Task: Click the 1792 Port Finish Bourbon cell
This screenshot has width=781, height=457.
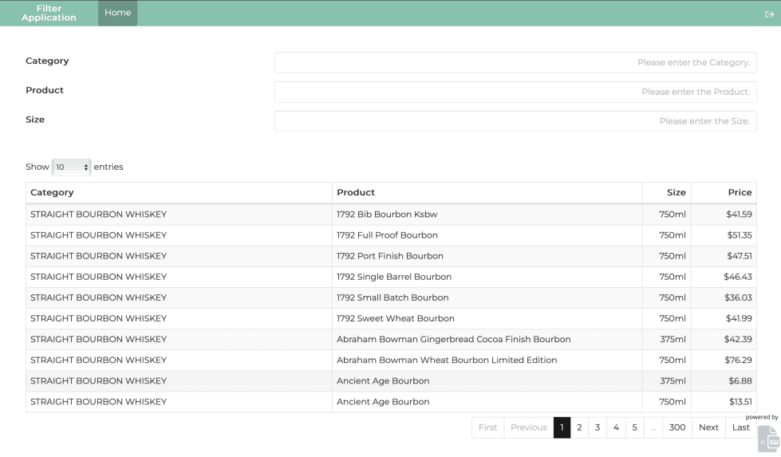Action: click(x=487, y=256)
